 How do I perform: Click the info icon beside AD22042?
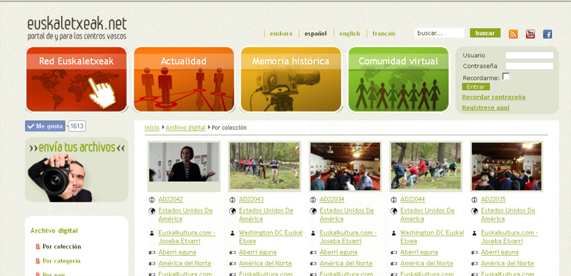pyautogui.click(x=152, y=199)
